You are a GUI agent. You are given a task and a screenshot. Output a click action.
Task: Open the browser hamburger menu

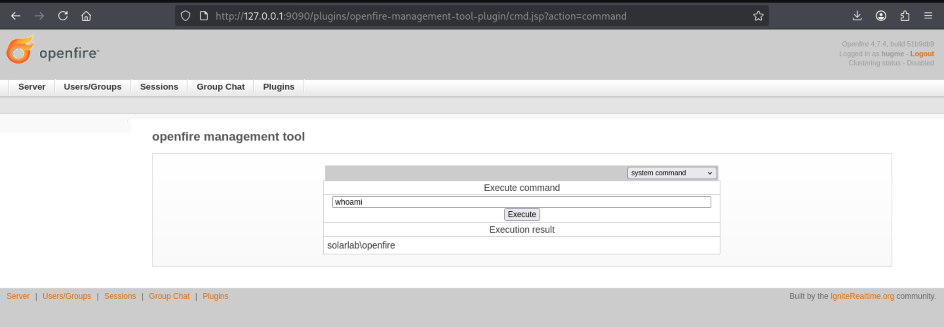pos(928,16)
